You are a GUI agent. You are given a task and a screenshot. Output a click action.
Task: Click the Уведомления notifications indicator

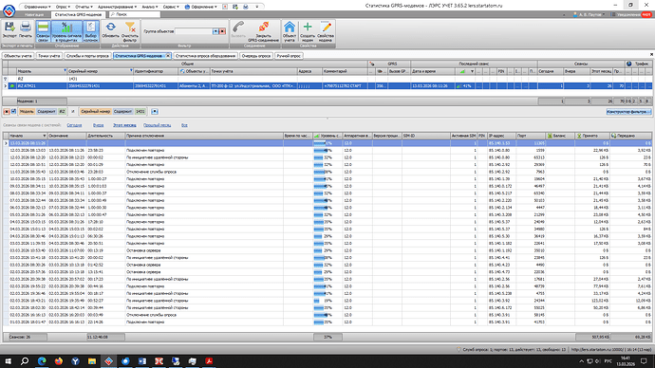(630, 14)
